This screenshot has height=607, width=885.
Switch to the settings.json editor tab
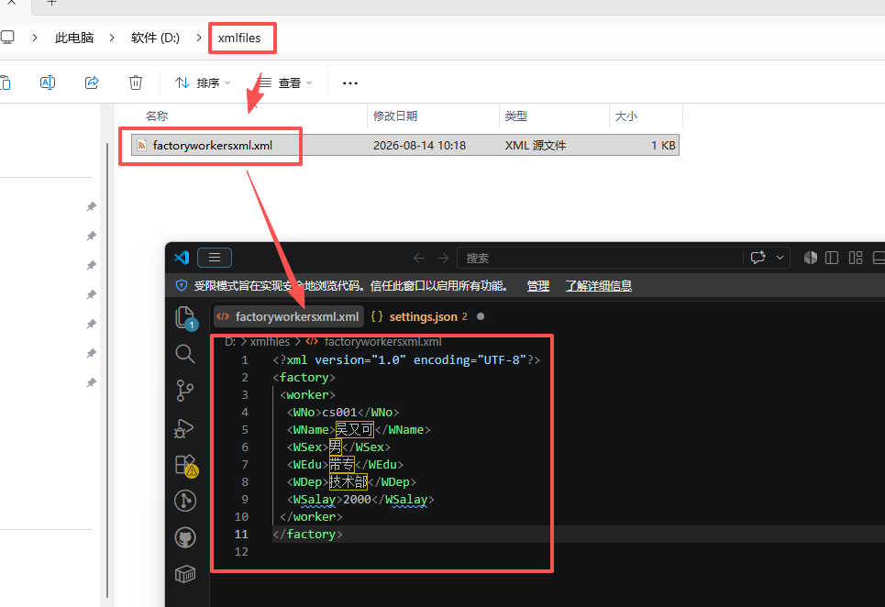[x=422, y=316]
